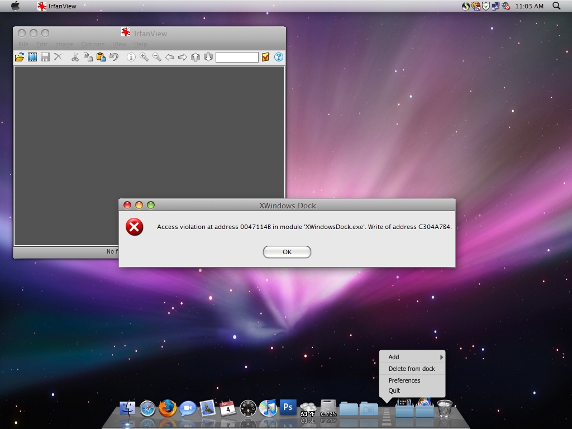Open the Dashboard gauge icon in the dock
This screenshot has height=429, width=572.
coord(247,408)
